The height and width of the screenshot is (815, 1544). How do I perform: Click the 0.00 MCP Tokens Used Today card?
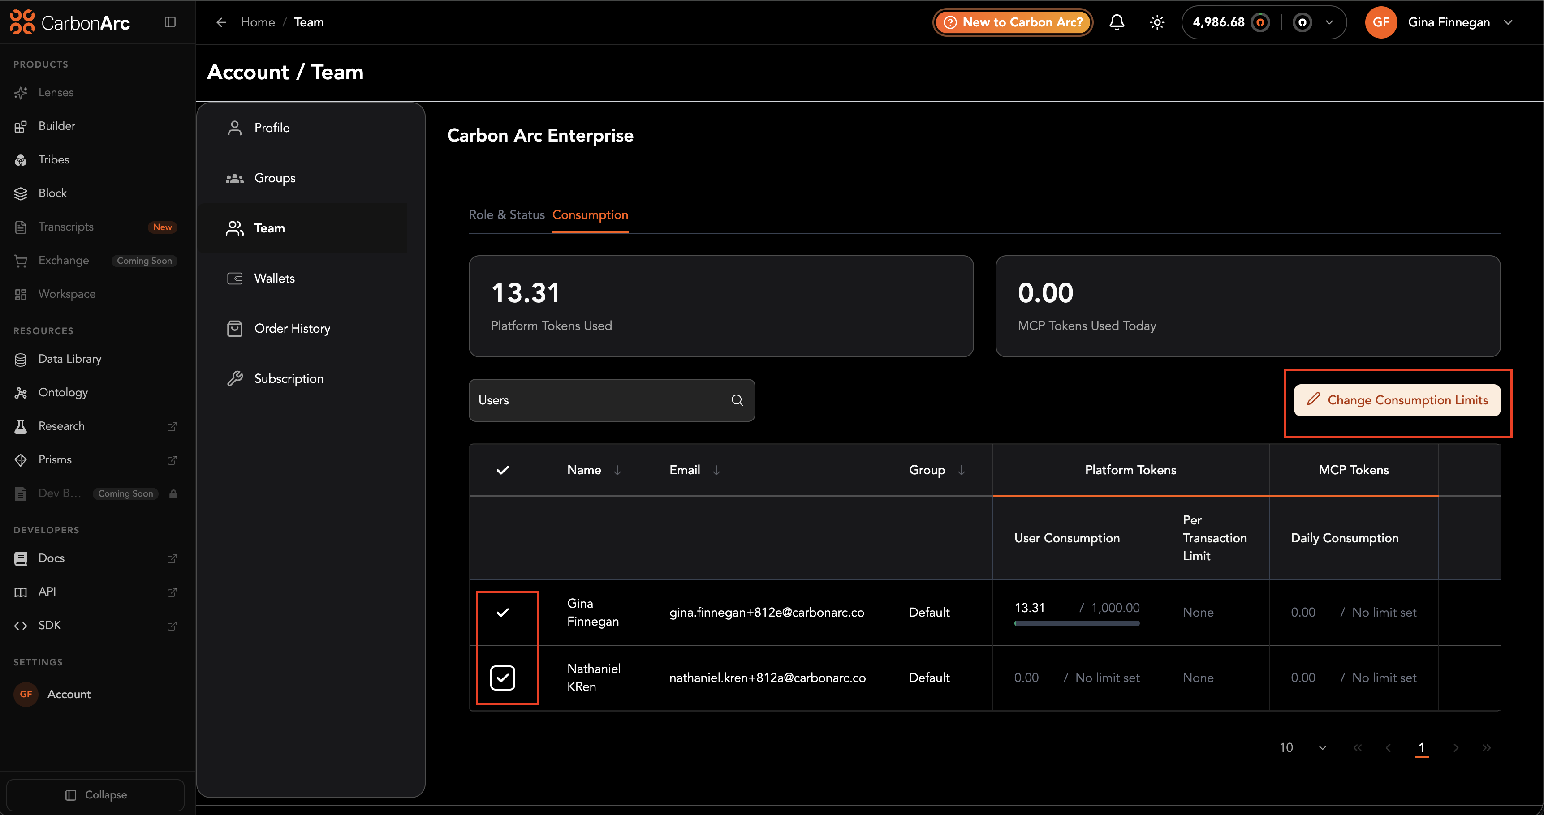click(x=1248, y=306)
